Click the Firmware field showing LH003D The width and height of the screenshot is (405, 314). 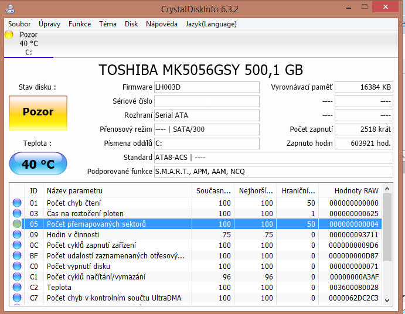206,87
